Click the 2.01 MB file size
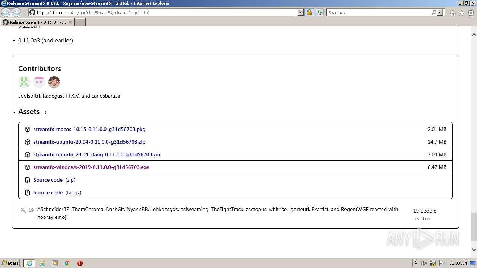Image resolution: width=477 pixels, height=268 pixels. pyautogui.click(x=437, y=129)
